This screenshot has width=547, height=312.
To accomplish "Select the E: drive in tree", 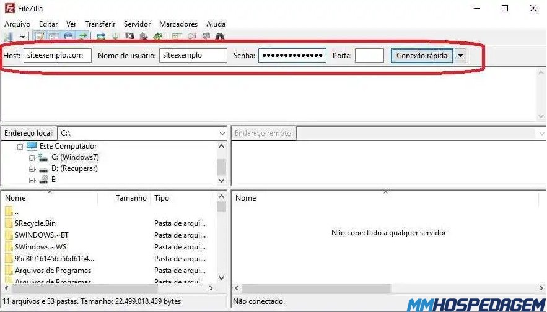I will (54, 180).
